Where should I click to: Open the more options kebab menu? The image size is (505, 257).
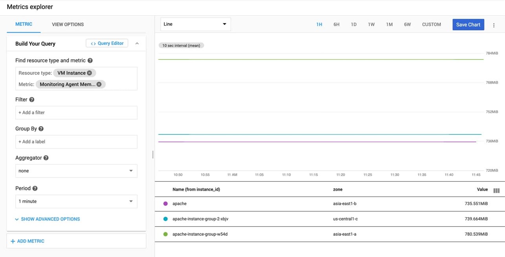(x=494, y=25)
